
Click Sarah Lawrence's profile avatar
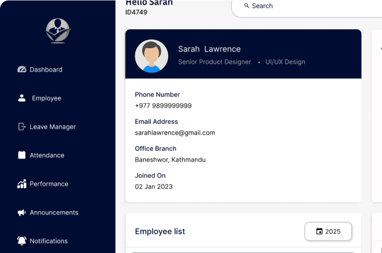pos(151,55)
